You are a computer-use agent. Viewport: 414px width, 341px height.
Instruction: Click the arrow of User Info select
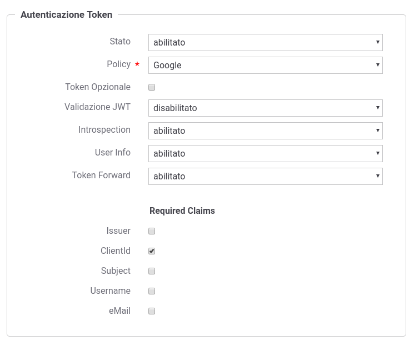click(x=377, y=153)
